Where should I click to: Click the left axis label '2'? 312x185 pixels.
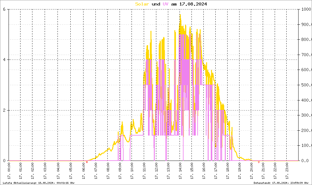point(4,110)
